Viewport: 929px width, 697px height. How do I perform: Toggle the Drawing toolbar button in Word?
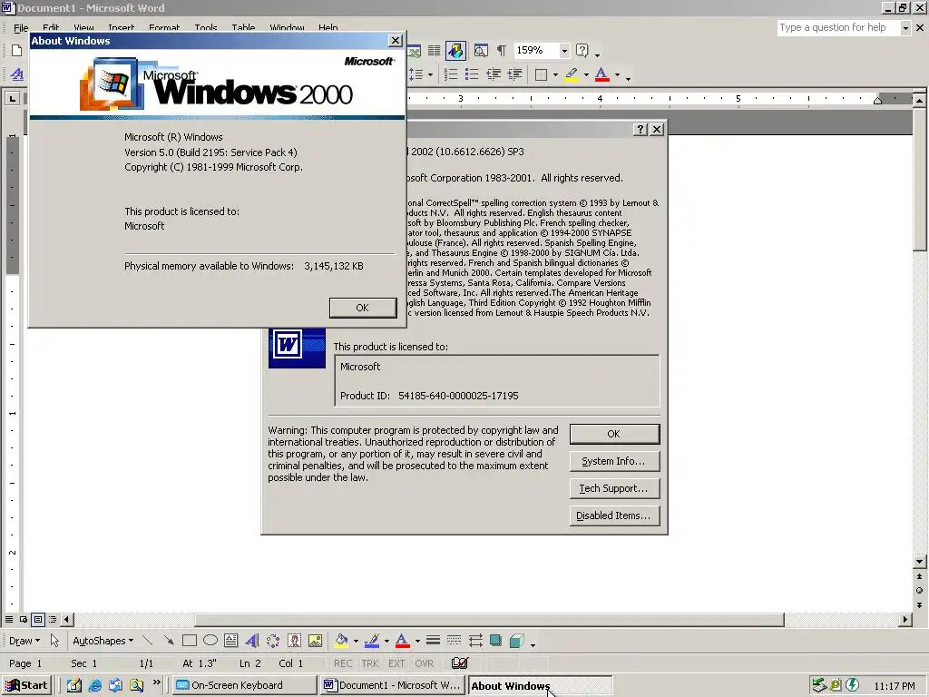click(x=455, y=51)
